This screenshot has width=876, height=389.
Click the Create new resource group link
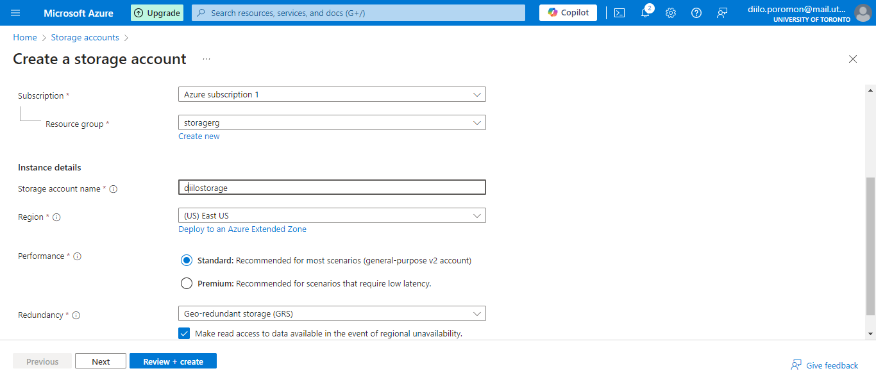coord(199,136)
